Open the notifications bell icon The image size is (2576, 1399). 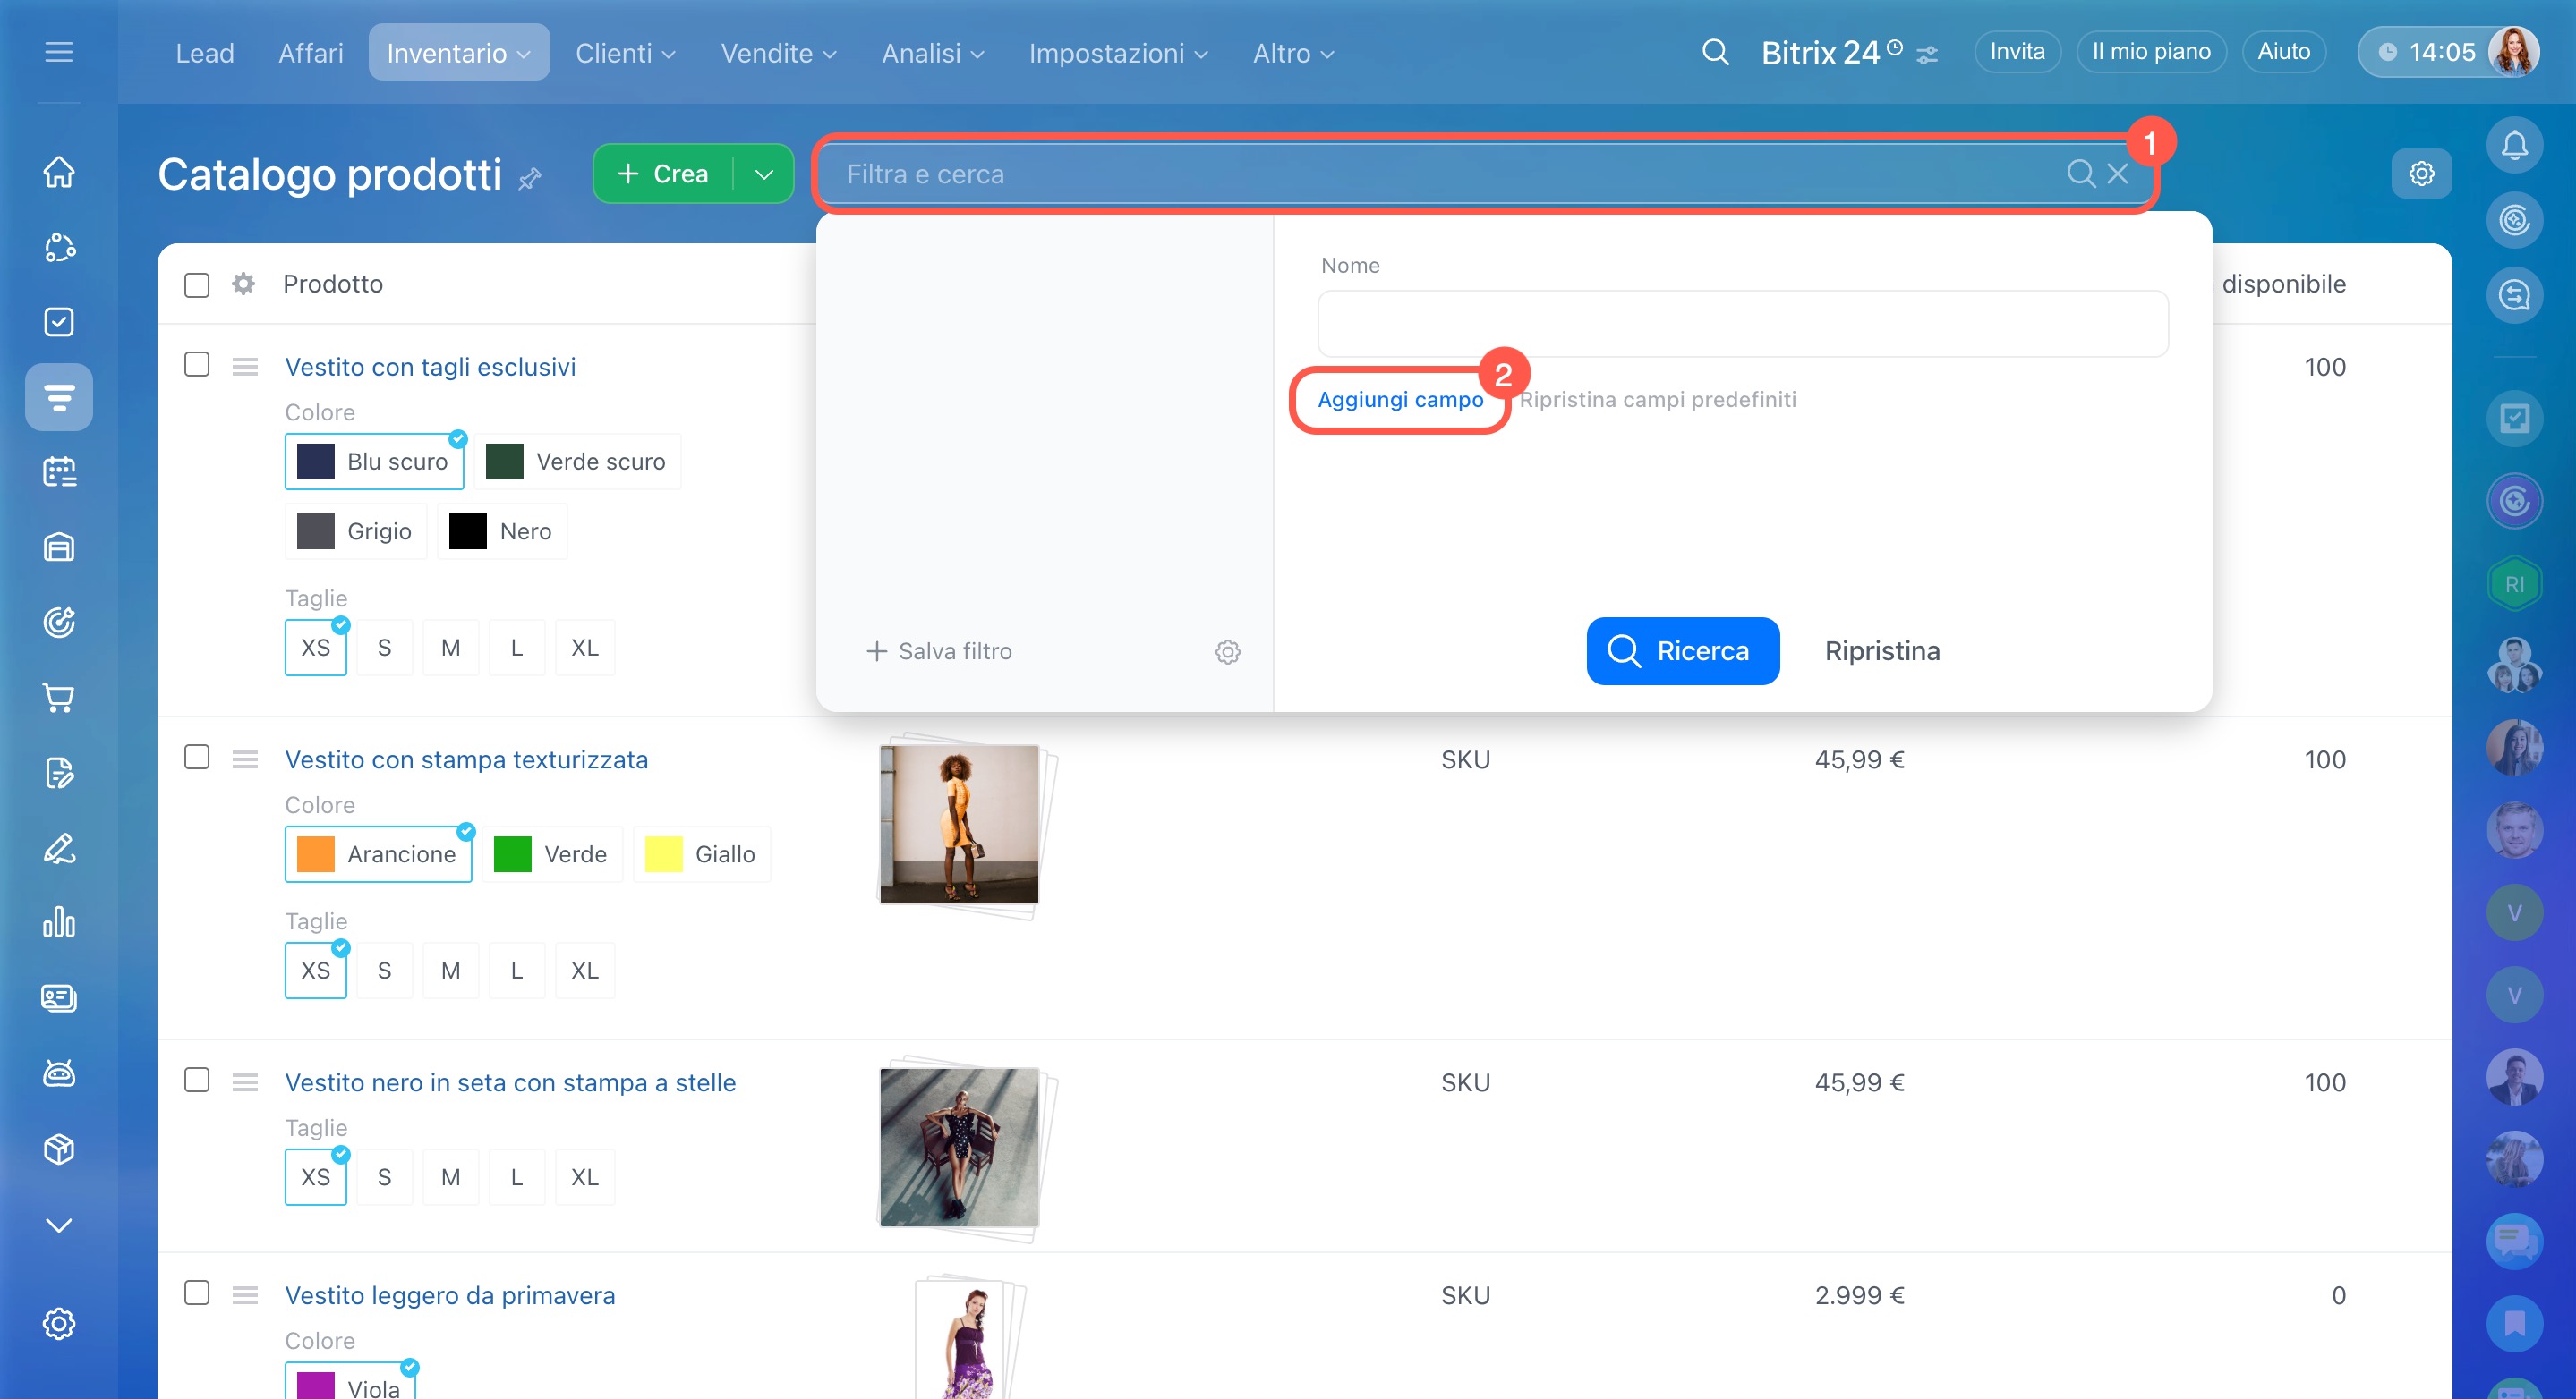[x=2513, y=146]
